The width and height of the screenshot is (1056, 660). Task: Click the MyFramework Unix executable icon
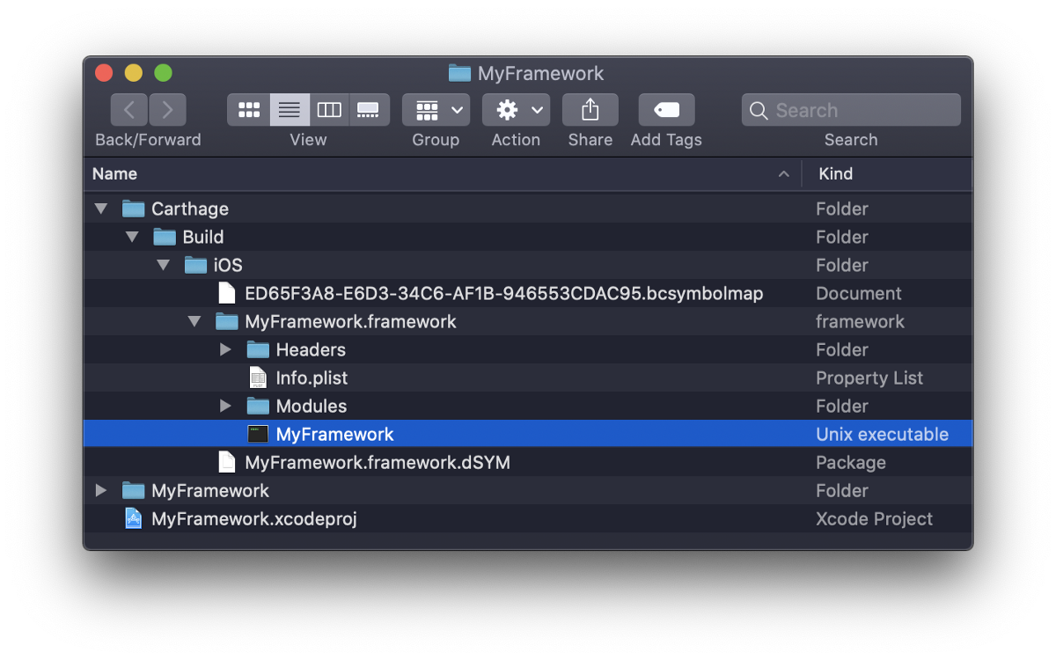tap(258, 433)
